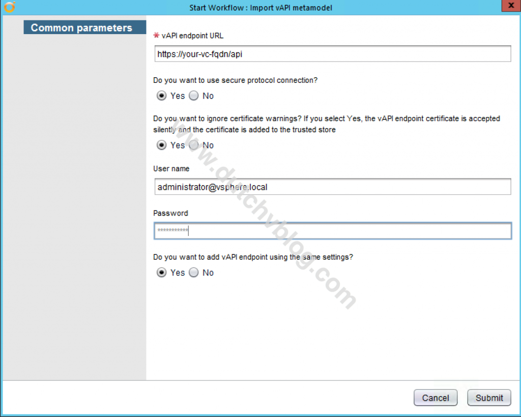This screenshot has width=521, height=417.
Task: Cancel the workflow dialog
Action: tap(436, 398)
